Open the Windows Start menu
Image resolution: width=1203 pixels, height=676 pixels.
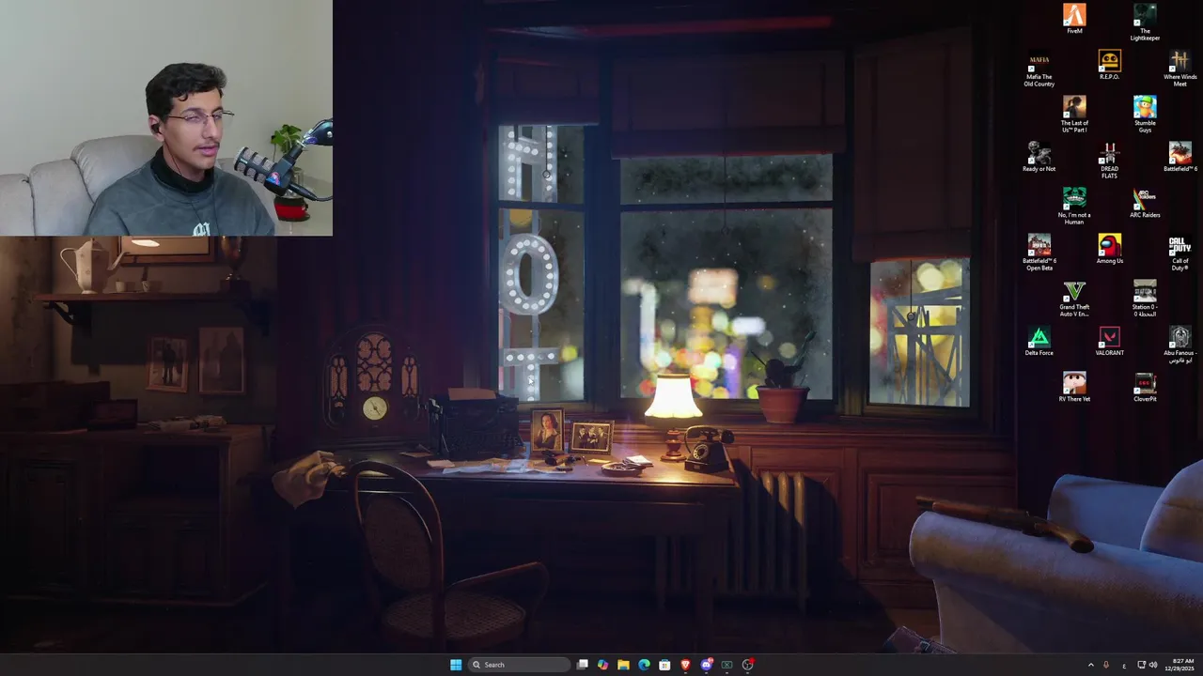pos(456,665)
